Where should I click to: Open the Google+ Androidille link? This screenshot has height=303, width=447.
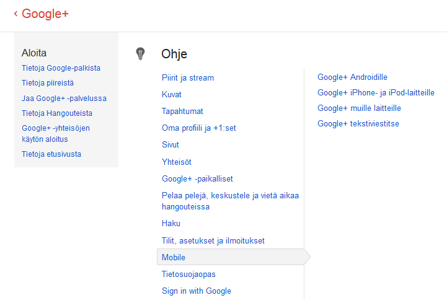(x=352, y=77)
